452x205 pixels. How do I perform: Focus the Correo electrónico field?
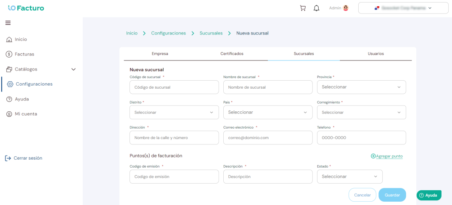pos(268,138)
